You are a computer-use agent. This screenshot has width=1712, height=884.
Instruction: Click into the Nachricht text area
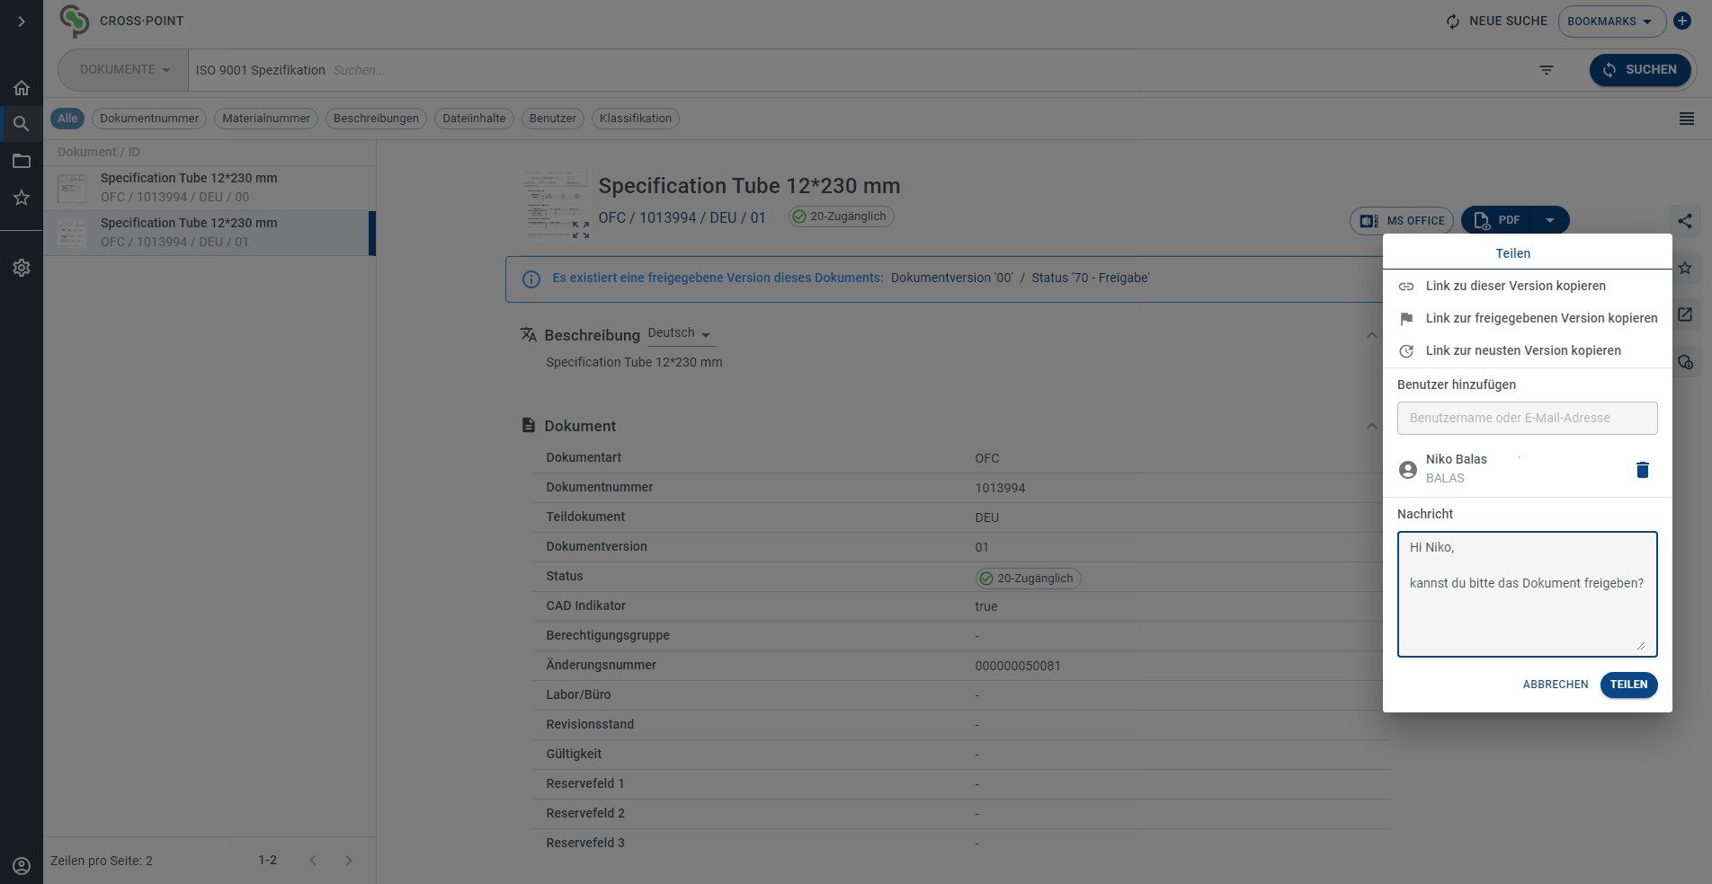point(1527,594)
